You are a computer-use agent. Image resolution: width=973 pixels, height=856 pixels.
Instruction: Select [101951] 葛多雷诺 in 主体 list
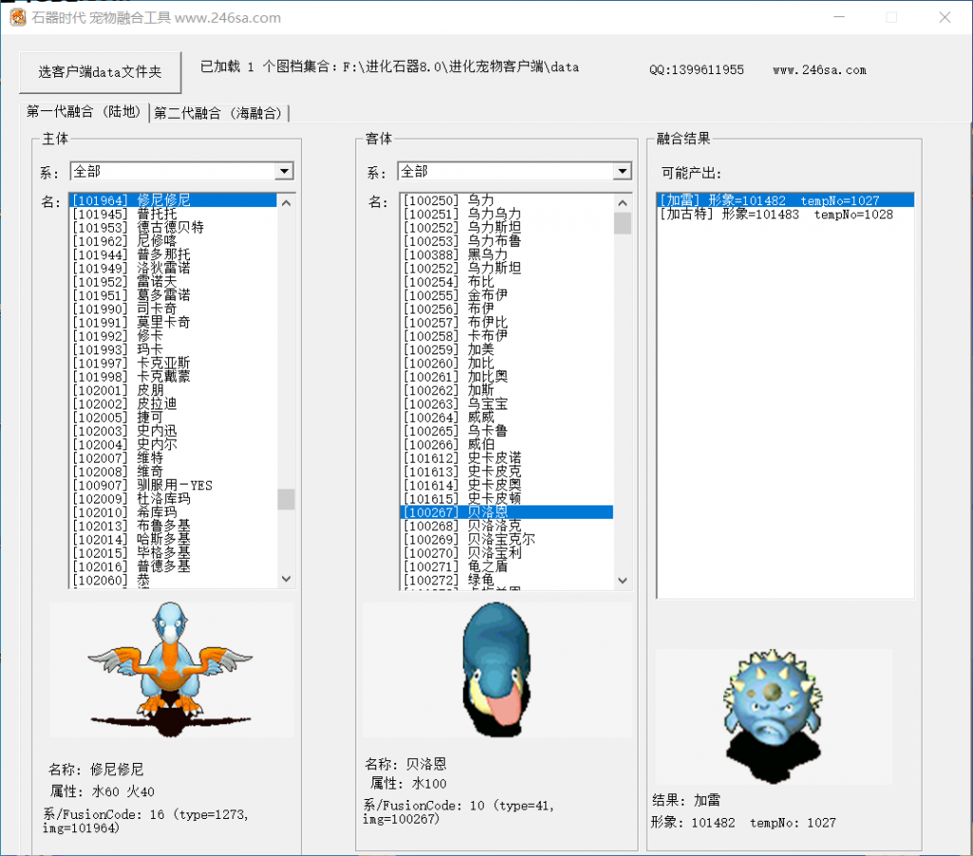[173, 295]
